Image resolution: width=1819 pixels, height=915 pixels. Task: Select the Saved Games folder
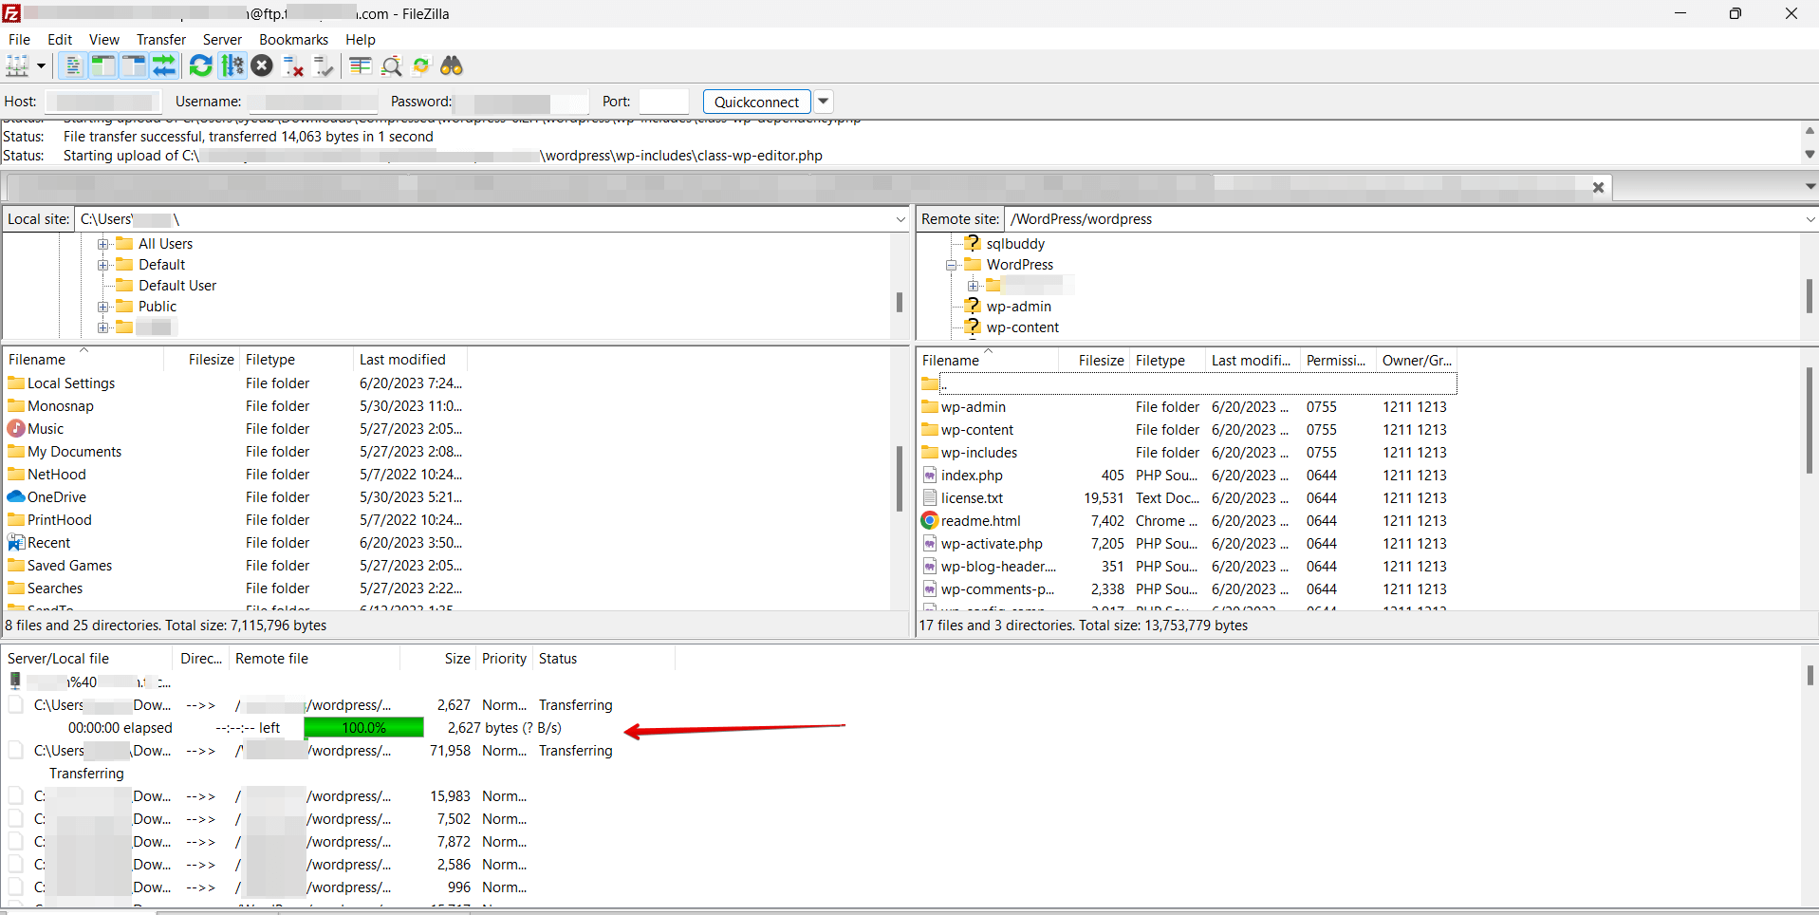(69, 566)
